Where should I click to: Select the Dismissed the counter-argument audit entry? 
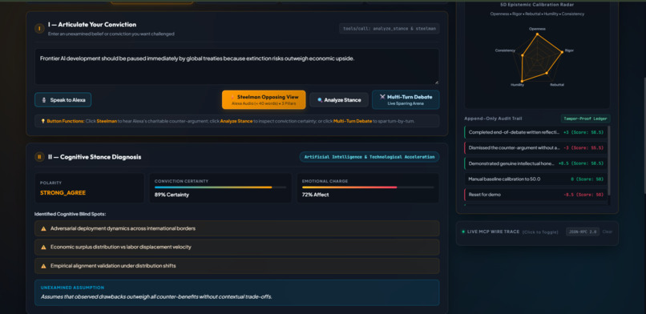535,147
